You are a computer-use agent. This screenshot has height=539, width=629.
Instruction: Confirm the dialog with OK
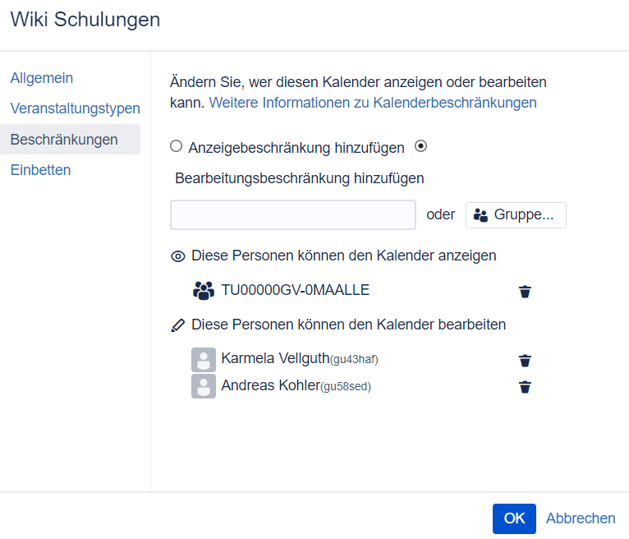pos(514,518)
